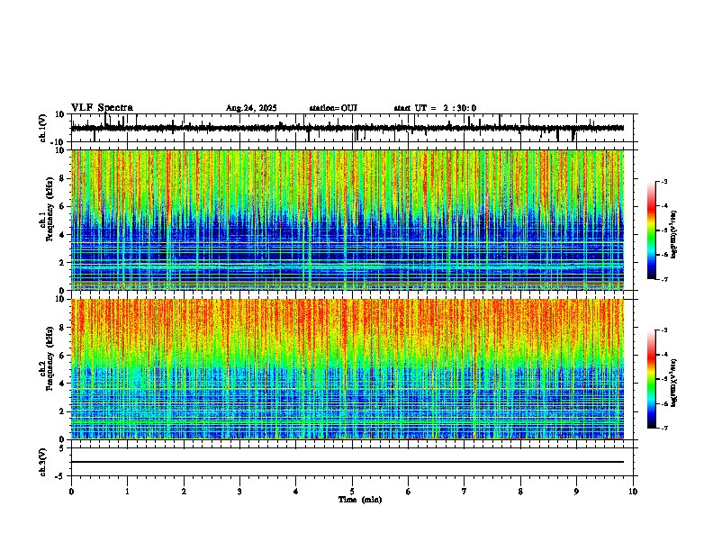Click the "-4" label on ch.2 colorbar

pos(663,355)
